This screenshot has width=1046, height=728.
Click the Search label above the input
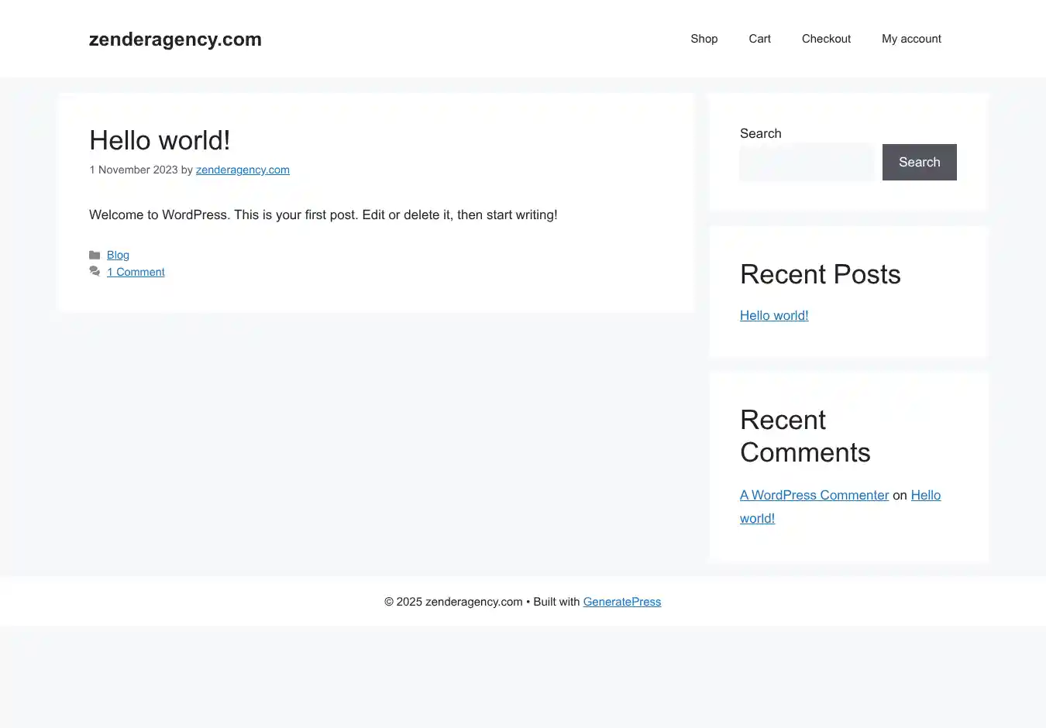[760, 133]
